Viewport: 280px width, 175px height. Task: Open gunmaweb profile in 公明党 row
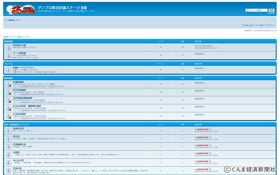tap(203, 153)
